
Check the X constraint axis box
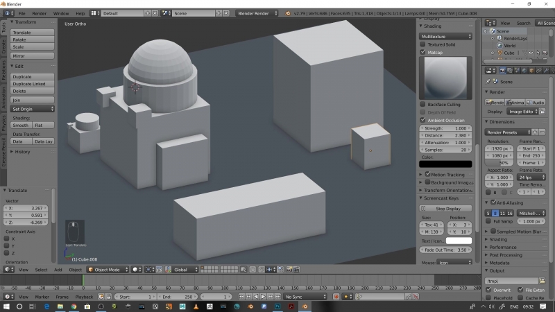[x=6, y=239]
